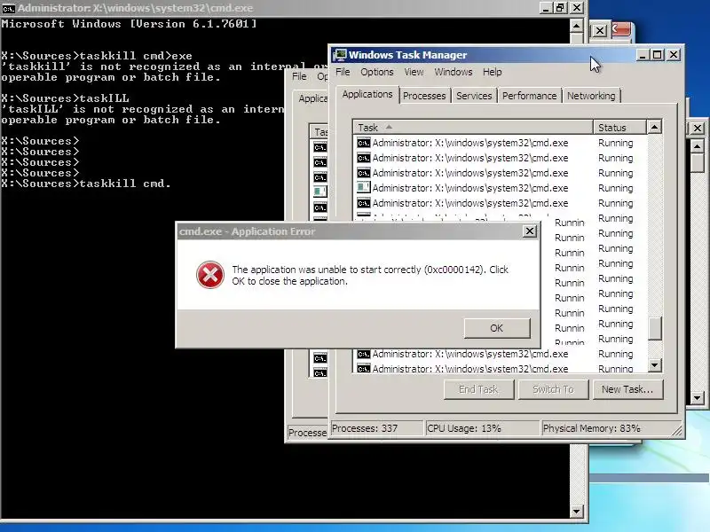The width and height of the screenshot is (710, 532).
Task: Switch to the Processes tab
Action: coord(424,96)
